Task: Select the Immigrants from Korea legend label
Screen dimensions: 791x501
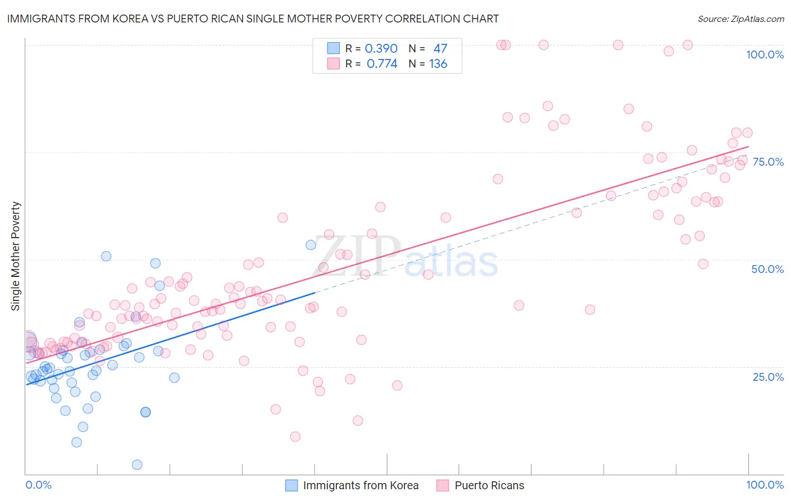Action: (361, 485)
